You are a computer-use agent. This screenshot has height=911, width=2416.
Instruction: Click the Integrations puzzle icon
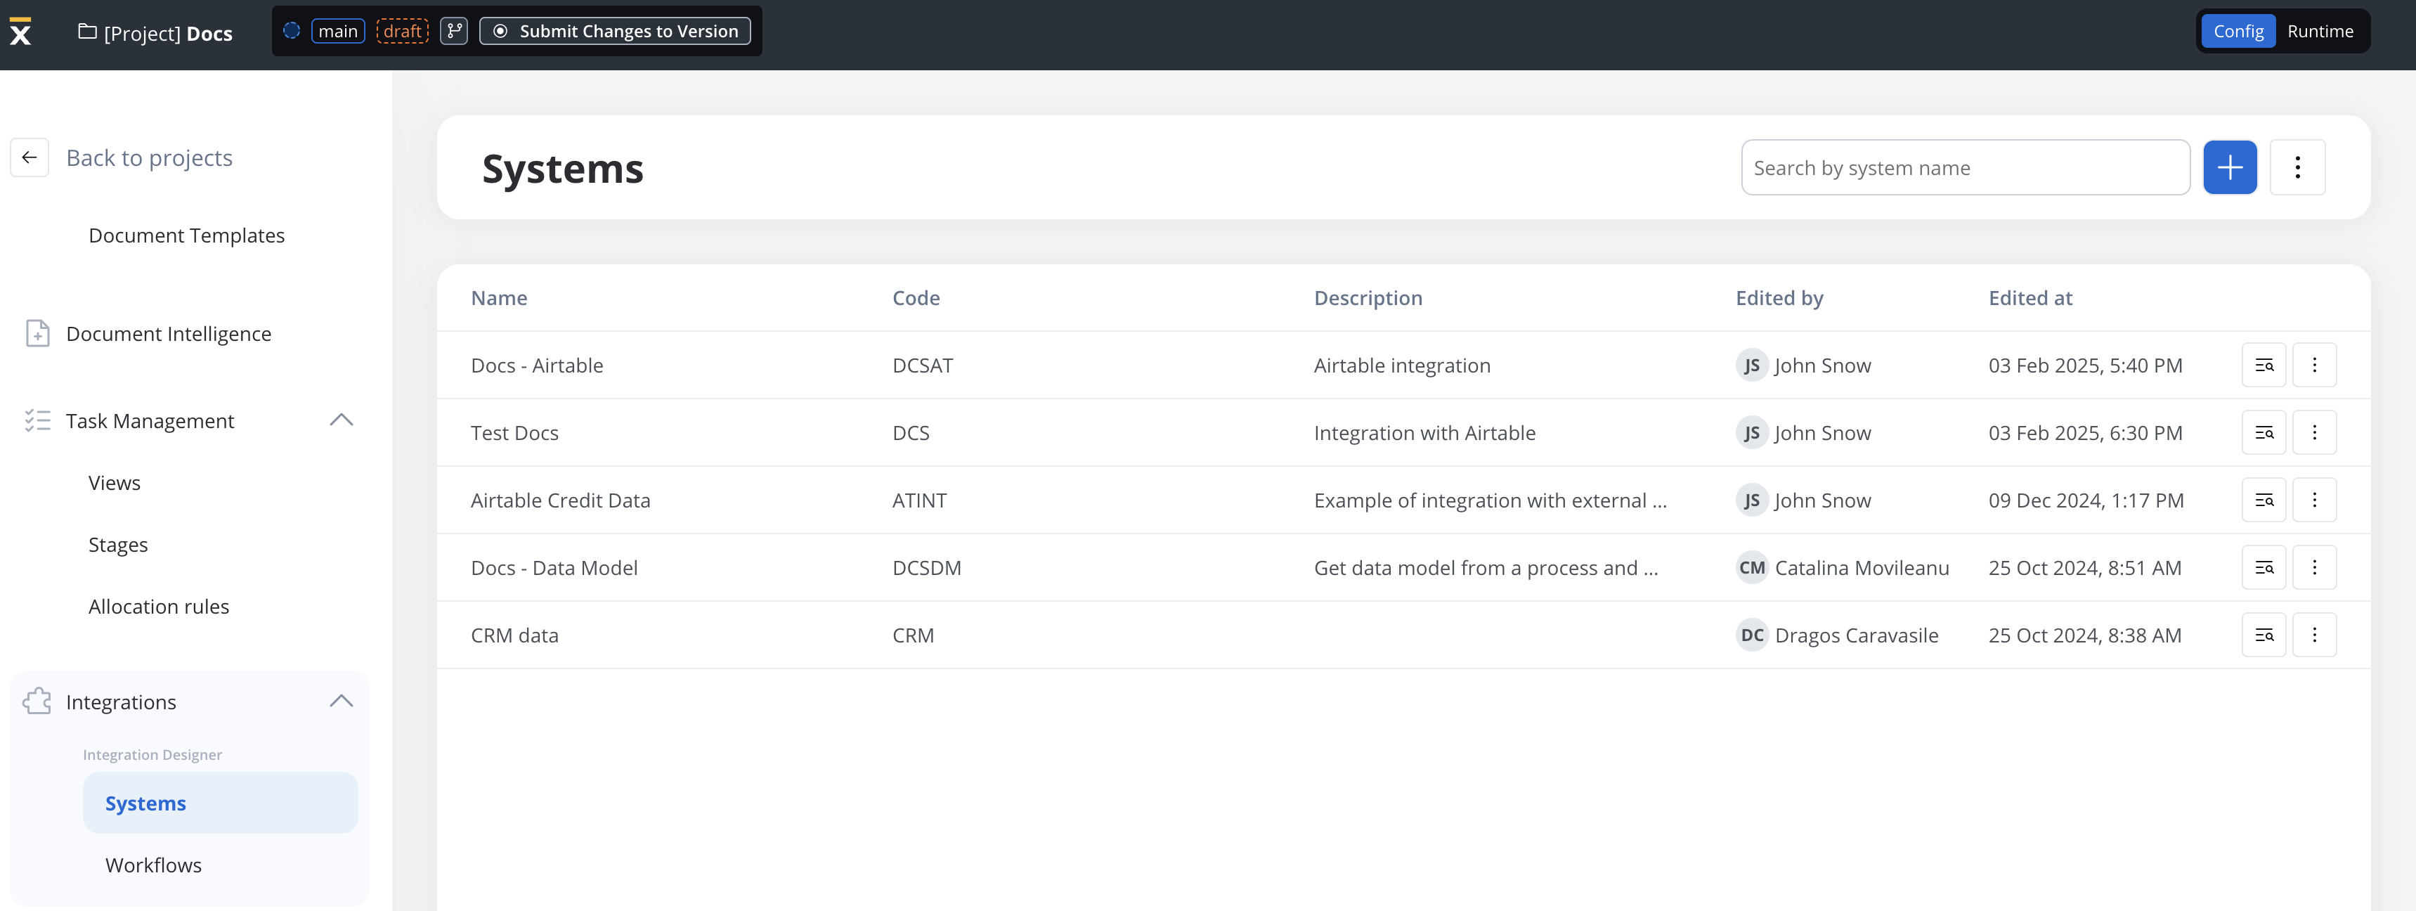tap(37, 701)
